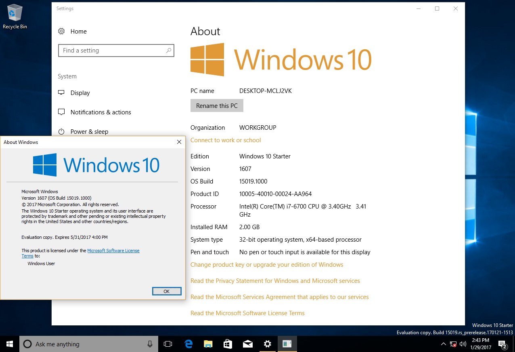The width and height of the screenshot is (515, 352).
Task: Minimize the Settings window
Action: point(419,8)
